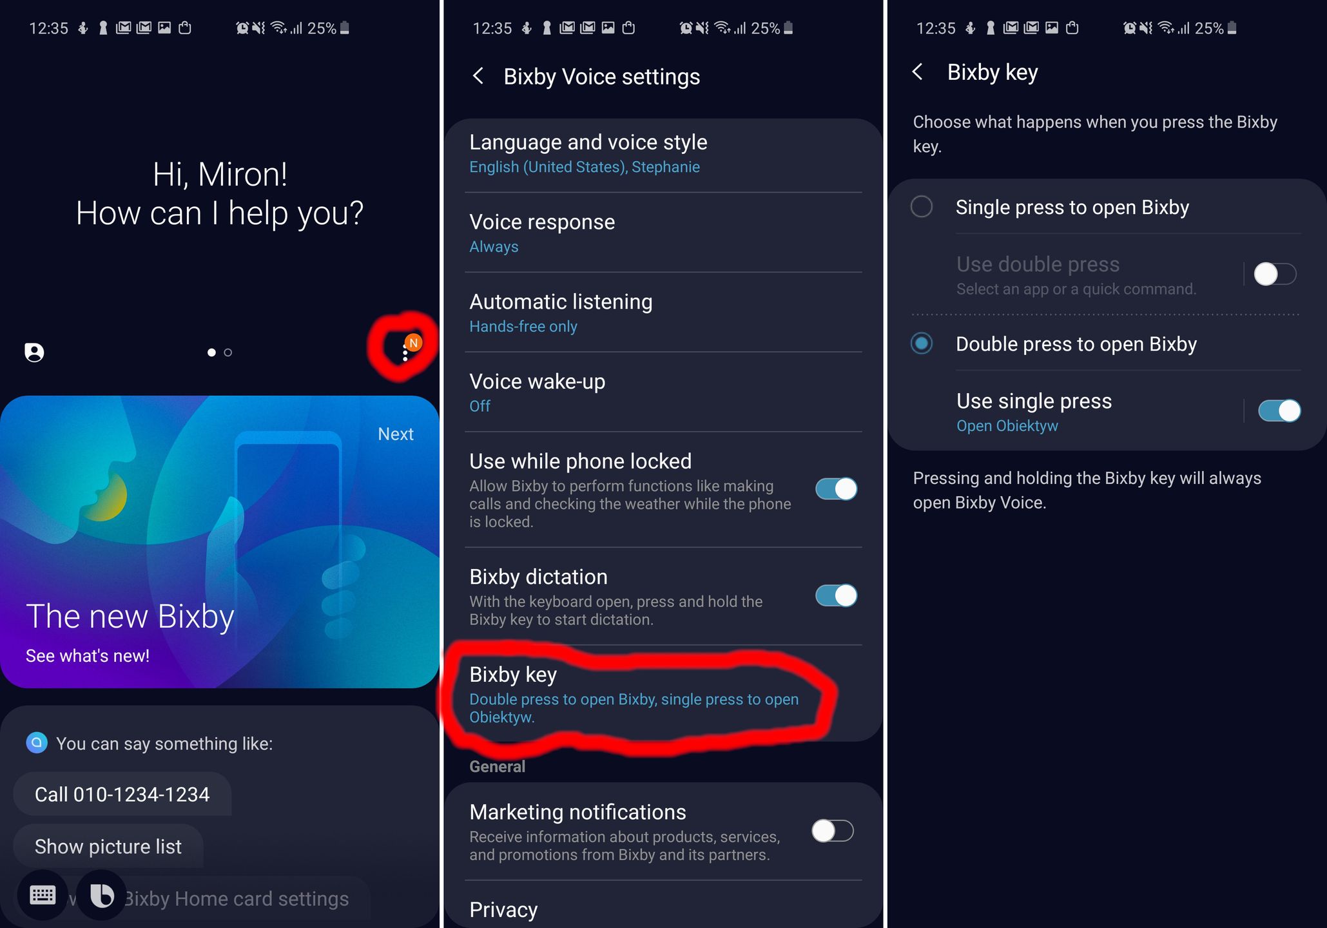This screenshot has height=928, width=1327.
Task: Go back from Bixby key screen
Action: pyautogui.click(x=918, y=72)
